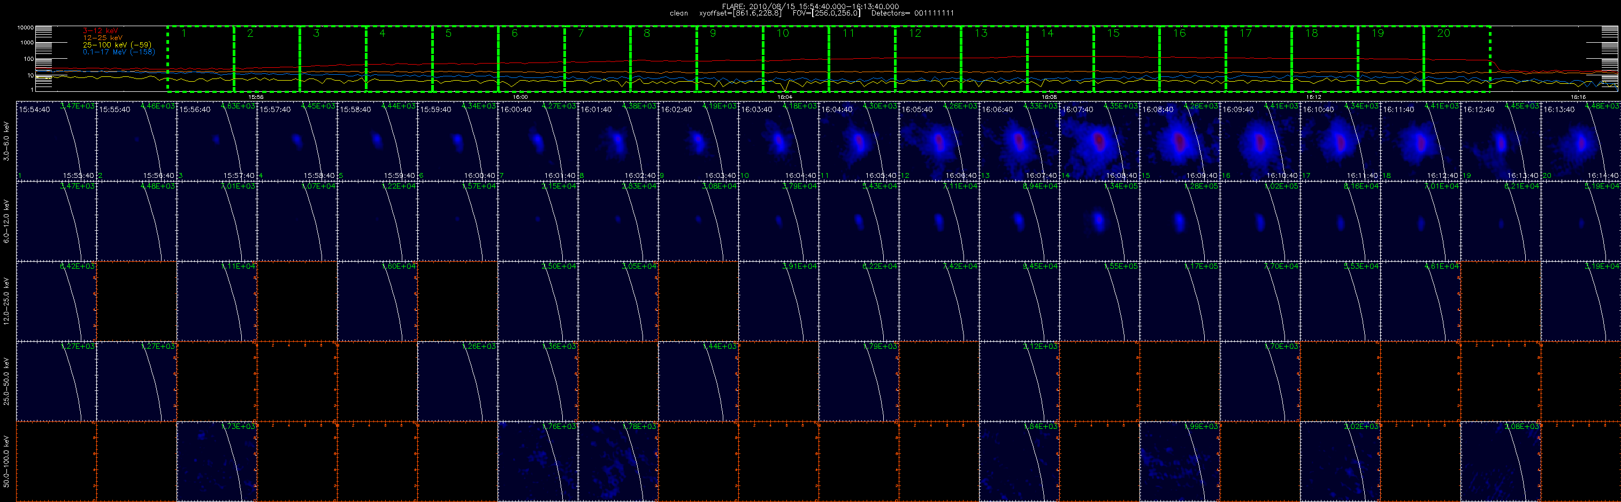Click the orange 12-25 keV legend entry

coord(103,38)
